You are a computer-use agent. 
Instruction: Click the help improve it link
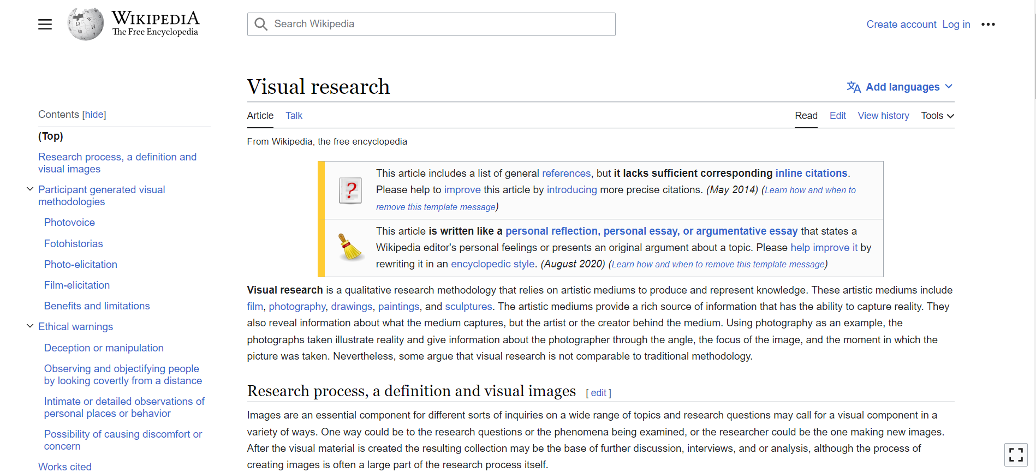tap(824, 248)
